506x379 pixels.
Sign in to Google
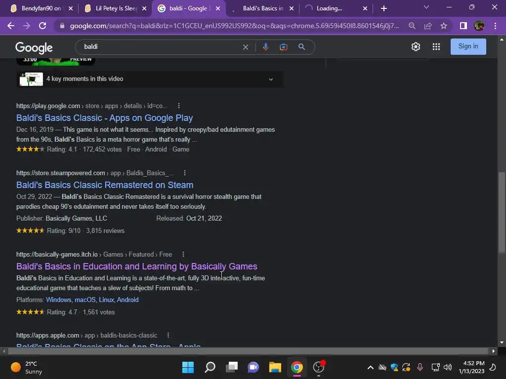point(468,46)
